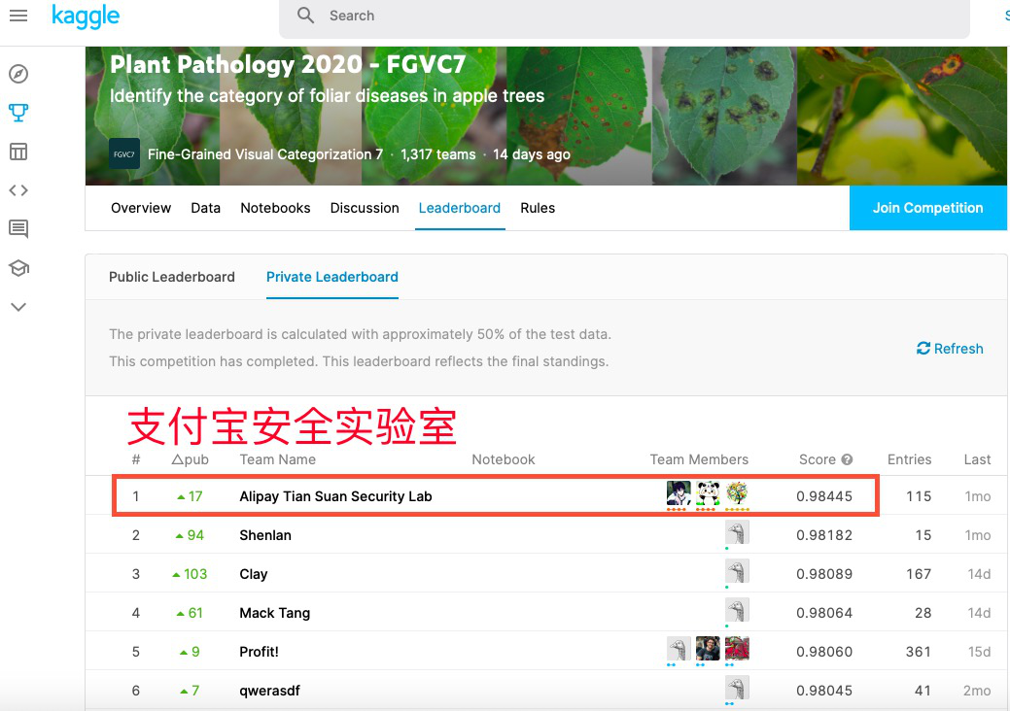The width and height of the screenshot is (1010, 711).
Task: Open the graduation cap Courses icon
Action: (x=18, y=268)
